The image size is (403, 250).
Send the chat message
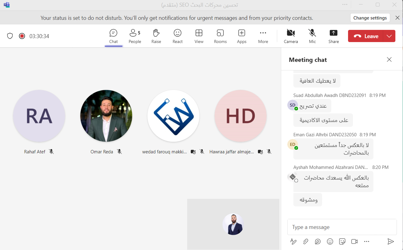click(391, 241)
